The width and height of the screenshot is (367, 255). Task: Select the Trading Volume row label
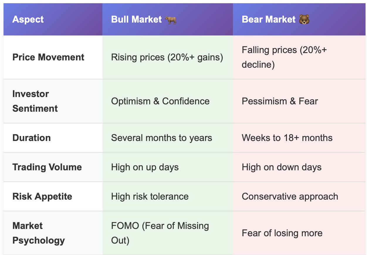[47, 167]
